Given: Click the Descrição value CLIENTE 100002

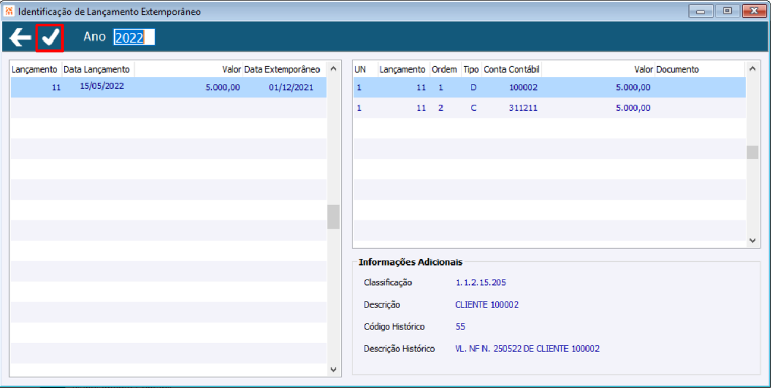Looking at the screenshot, I should 487,304.
